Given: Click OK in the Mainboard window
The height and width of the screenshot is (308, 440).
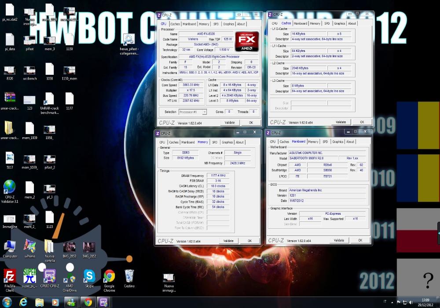Looking at the screenshot, I should 360,240.
